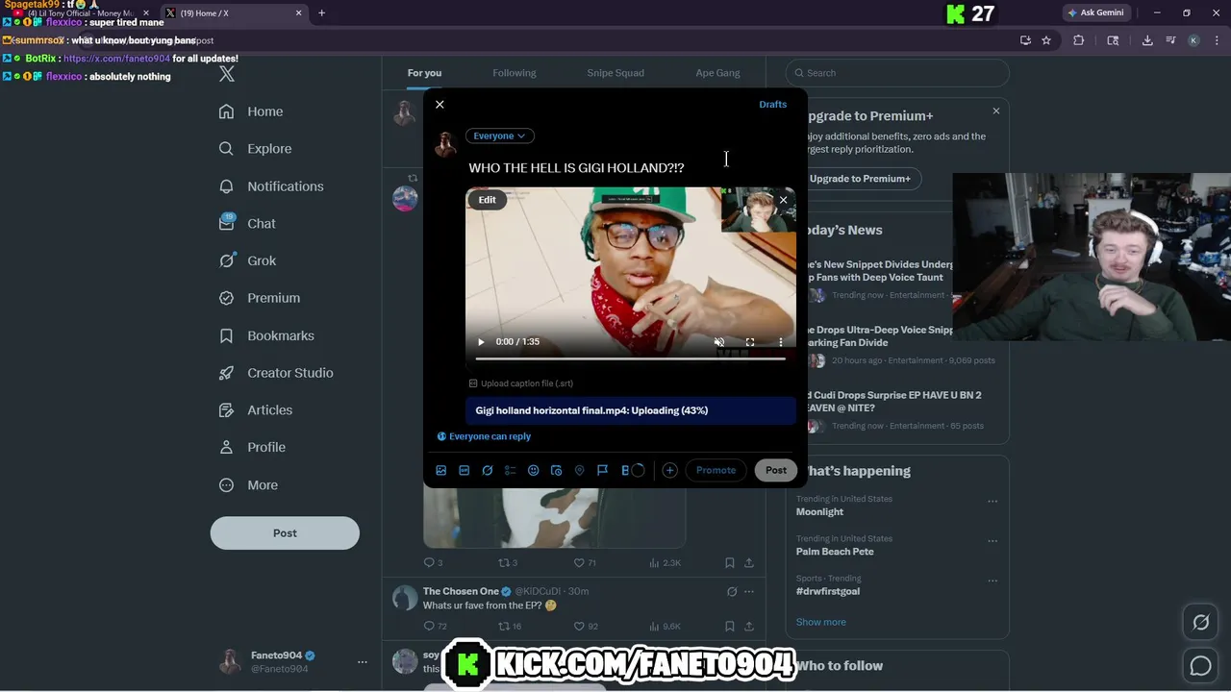Tag a location in the post

pyautogui.click(x=580, y=470)
